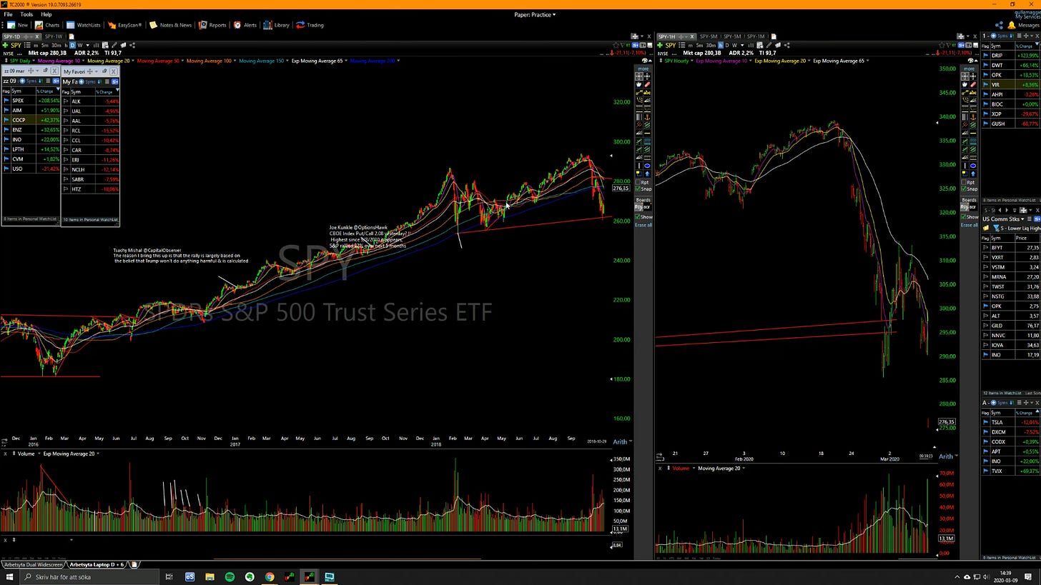This screenshot has height=585, width=1041.
Task: Open Notes & News panel
Action: point(170,25)
